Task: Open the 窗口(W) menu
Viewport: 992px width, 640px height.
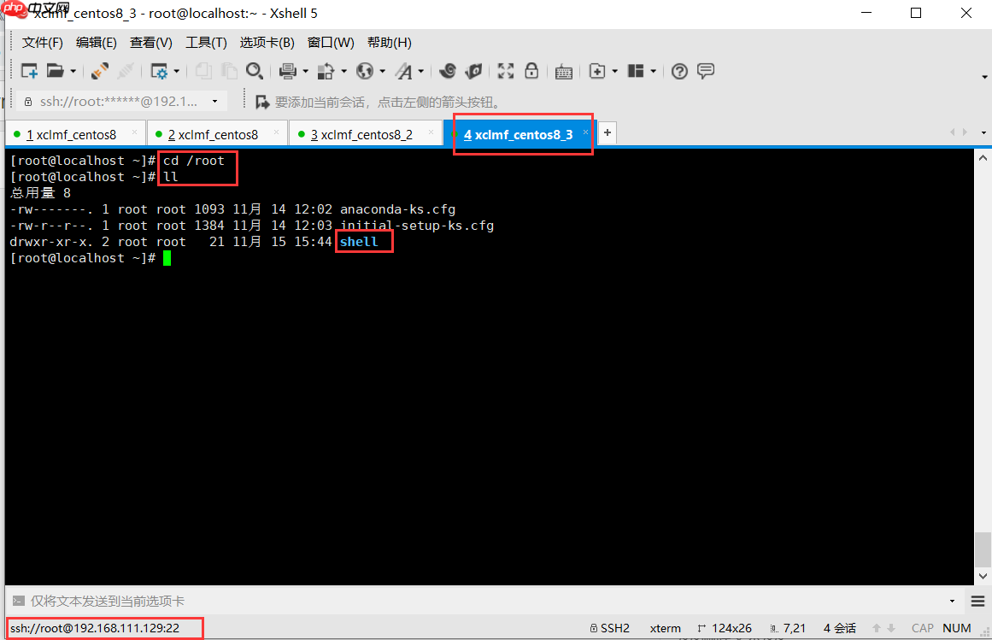Action: click(x=331, y=43)
